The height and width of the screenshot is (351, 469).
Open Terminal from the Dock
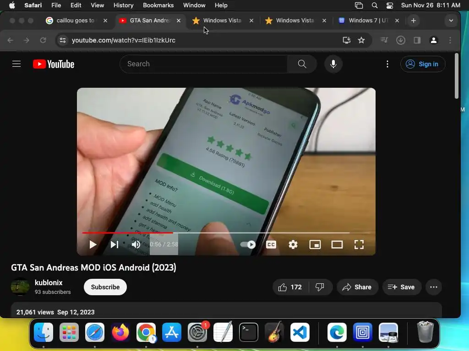[x=249, y=332]
